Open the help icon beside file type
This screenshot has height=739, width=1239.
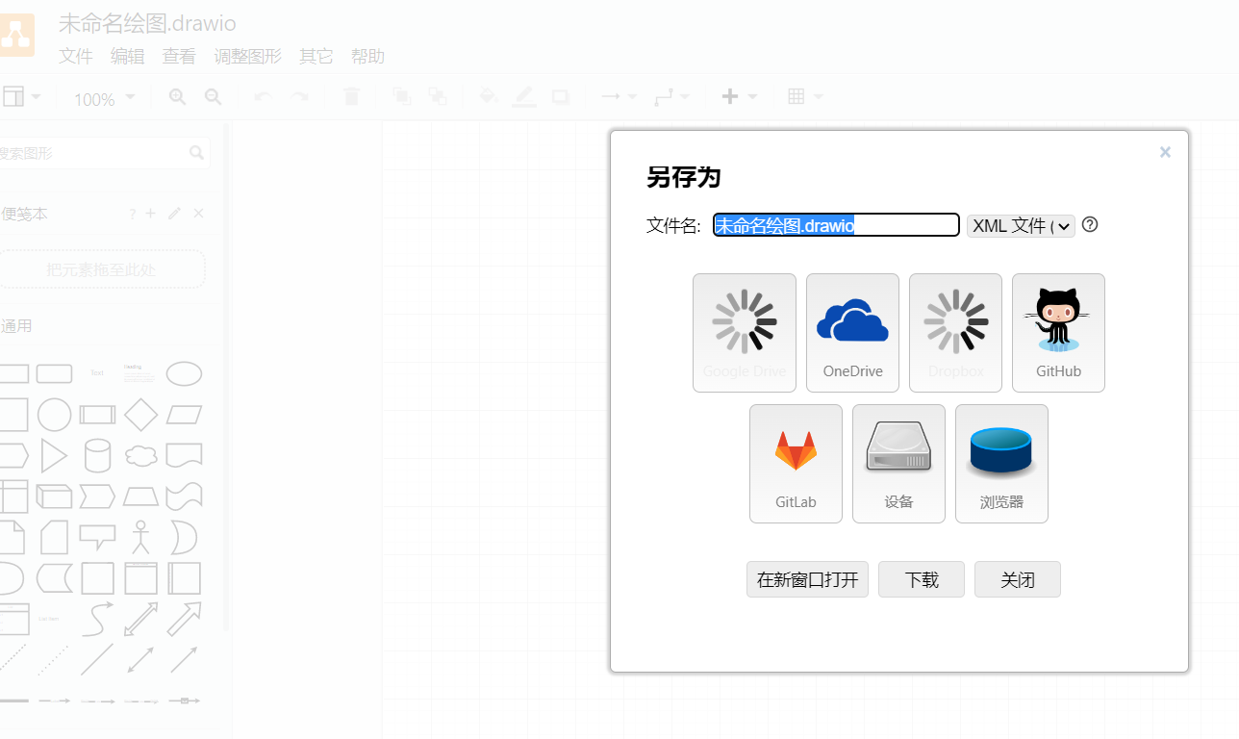coord(1090,224)
